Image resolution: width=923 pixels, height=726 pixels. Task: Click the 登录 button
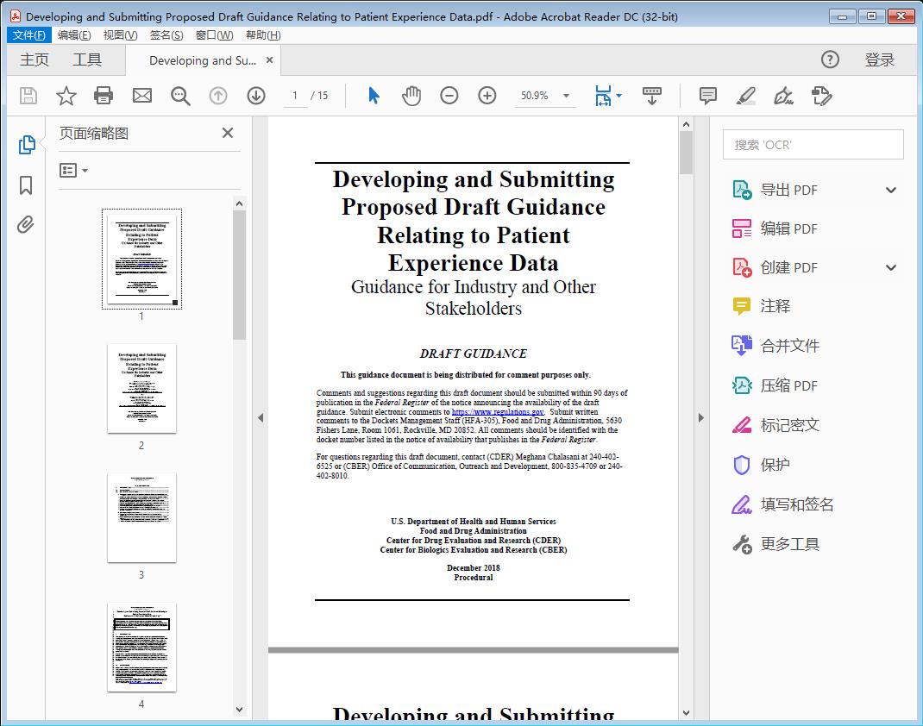[x=881, y=59]
